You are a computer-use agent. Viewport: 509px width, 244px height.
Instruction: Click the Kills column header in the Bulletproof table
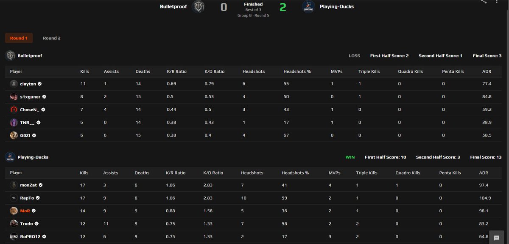pos(85,71)
